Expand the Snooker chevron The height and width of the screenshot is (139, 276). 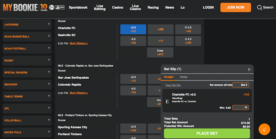[x=49, y=84]
